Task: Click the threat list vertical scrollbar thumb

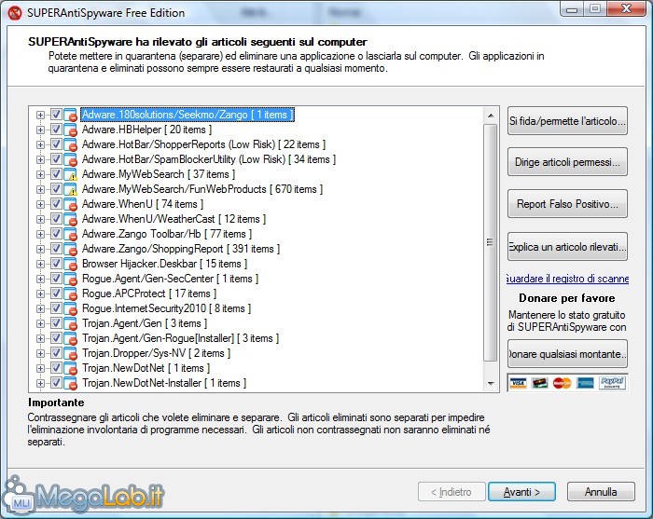Action: click(x=491, y=243)
